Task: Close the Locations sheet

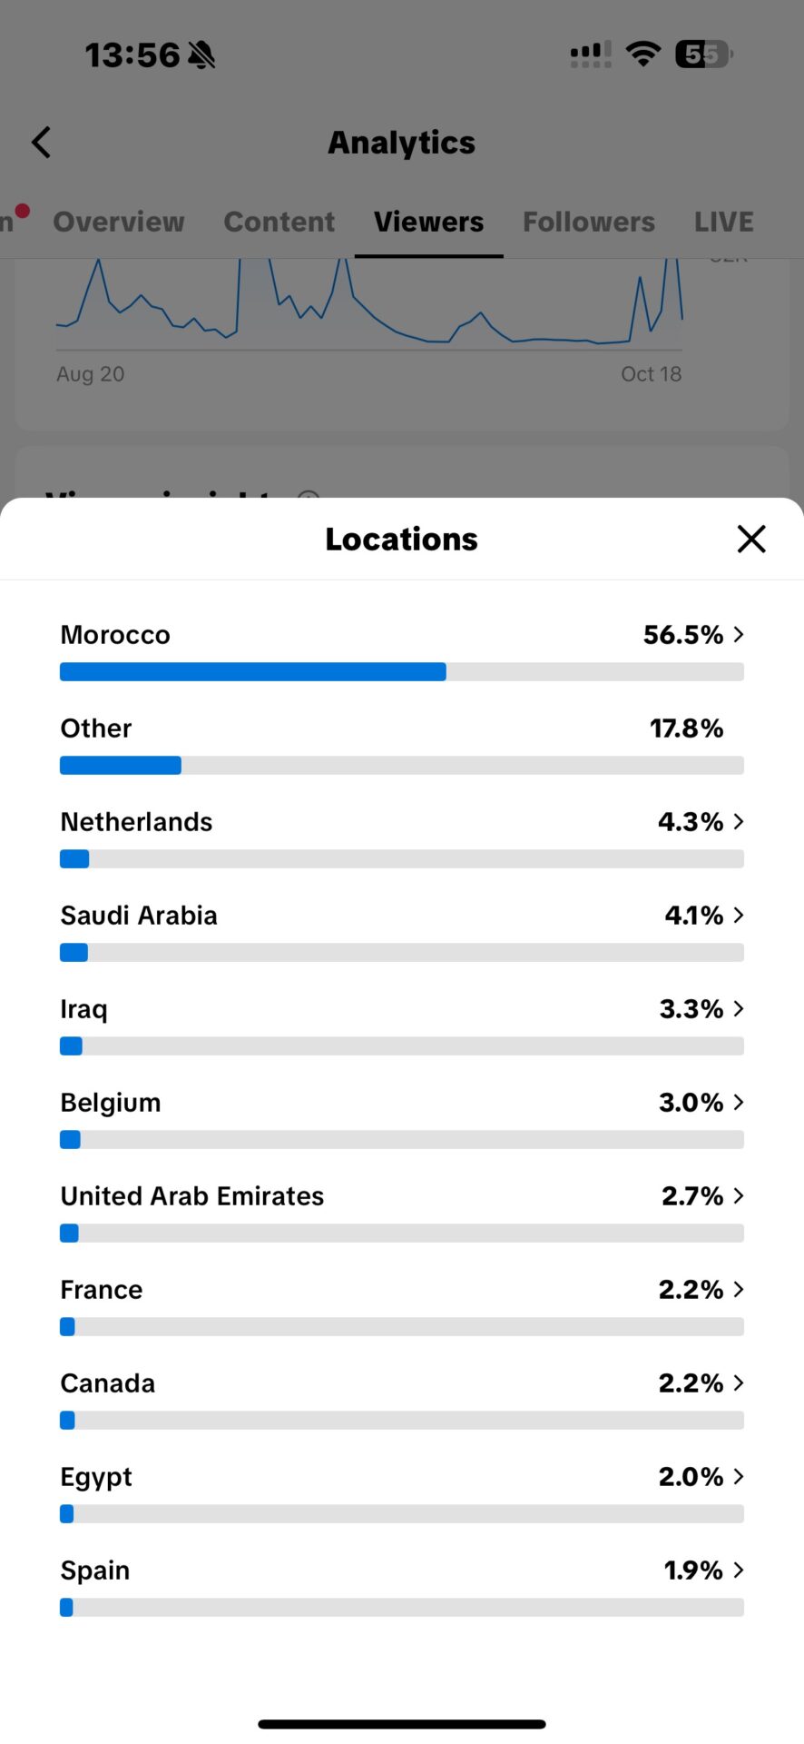Action: coord(751,539)
